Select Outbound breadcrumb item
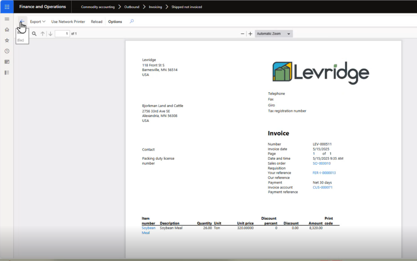This screenshot has width=417, height=261. click(132, 7)
